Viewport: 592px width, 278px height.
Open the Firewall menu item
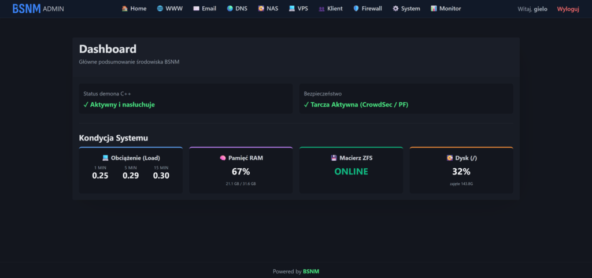[x=367, y=9]
